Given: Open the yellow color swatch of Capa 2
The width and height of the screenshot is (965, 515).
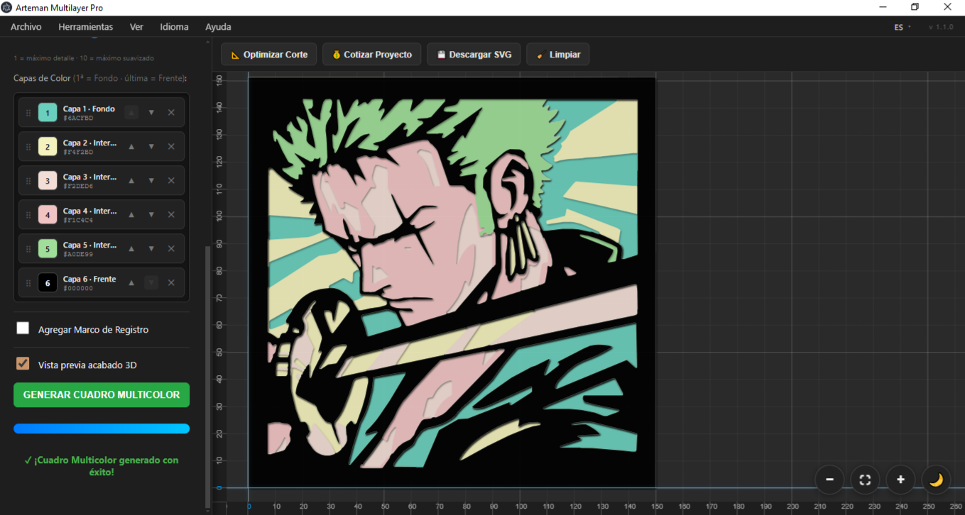Looking at the screenshot, I should point(48,146).
